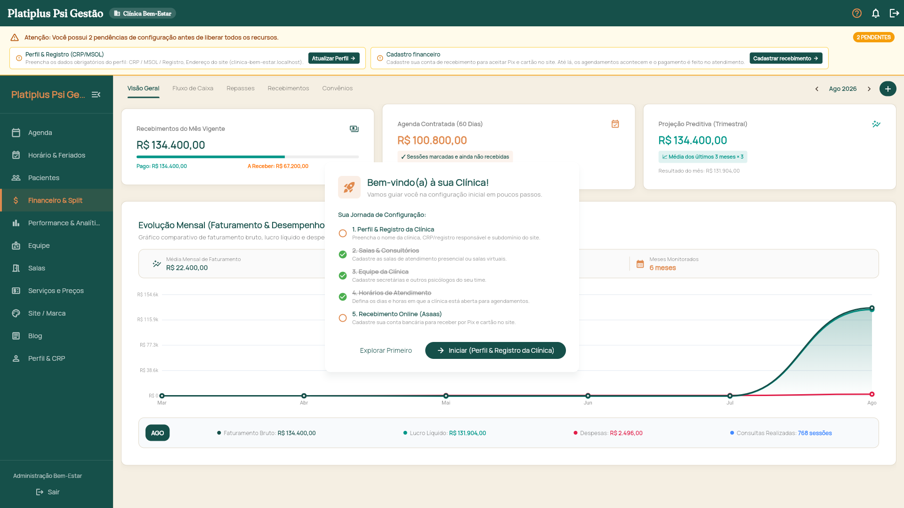Open the notifications bell

[876, 13]
